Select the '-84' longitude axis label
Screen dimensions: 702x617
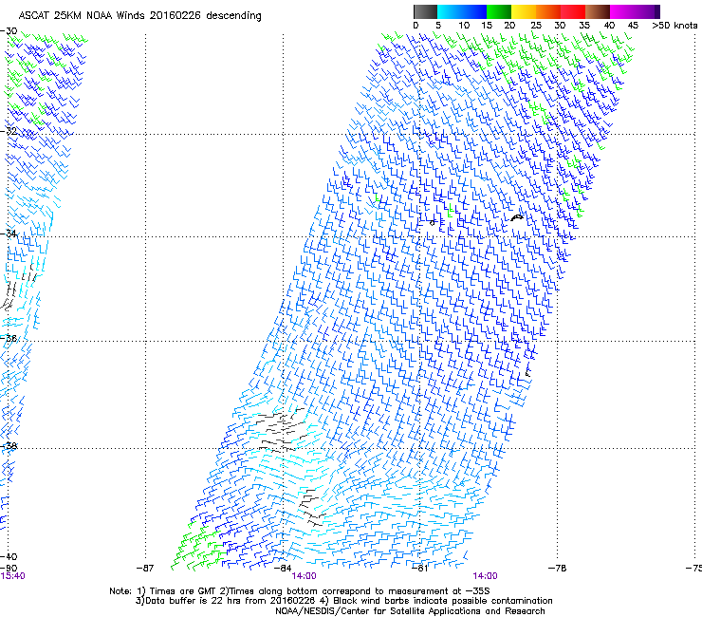[x=283, y=569]
